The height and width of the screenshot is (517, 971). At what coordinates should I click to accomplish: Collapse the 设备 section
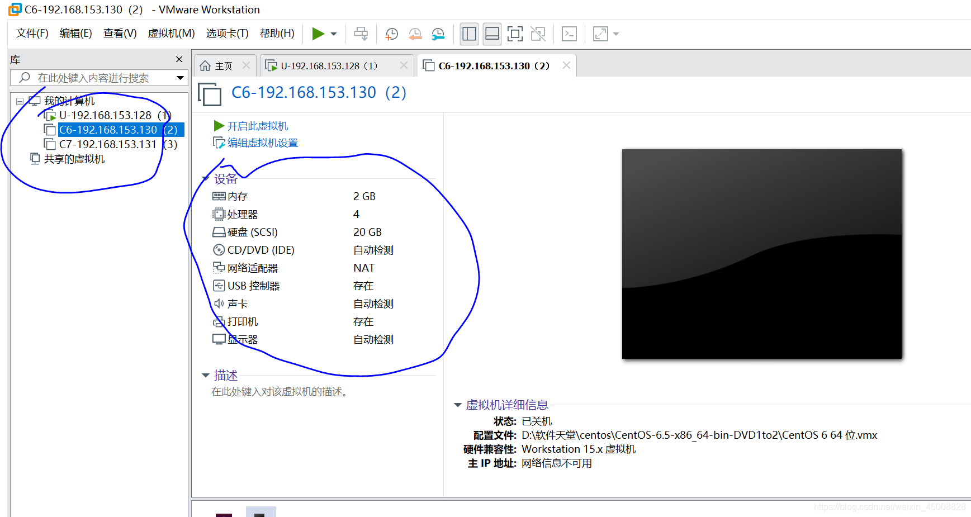pyautogui.click(x=206, y=179)
